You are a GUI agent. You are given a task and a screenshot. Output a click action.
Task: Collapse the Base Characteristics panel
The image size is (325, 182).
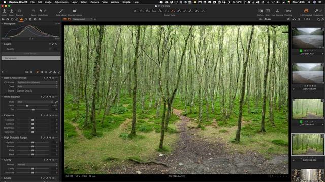pos(2,78)
